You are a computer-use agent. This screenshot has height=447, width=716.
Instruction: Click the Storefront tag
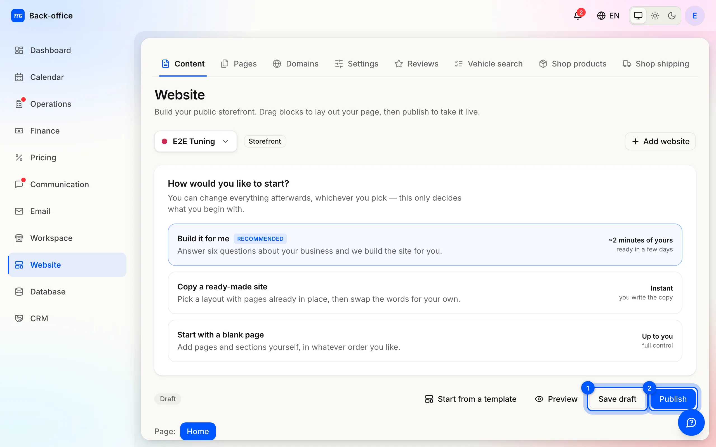point(265,141)
